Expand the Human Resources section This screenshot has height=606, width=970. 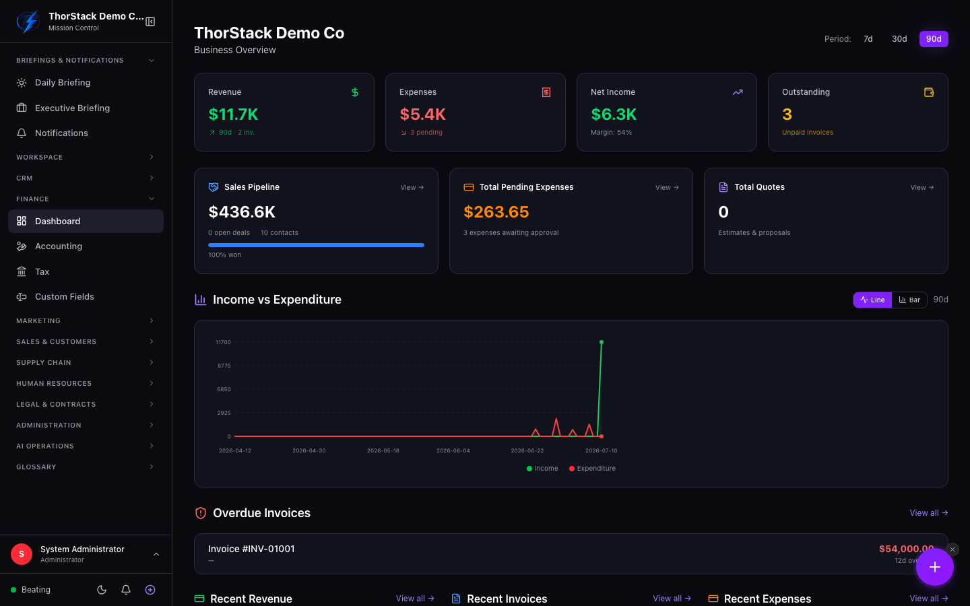point(86,384)
